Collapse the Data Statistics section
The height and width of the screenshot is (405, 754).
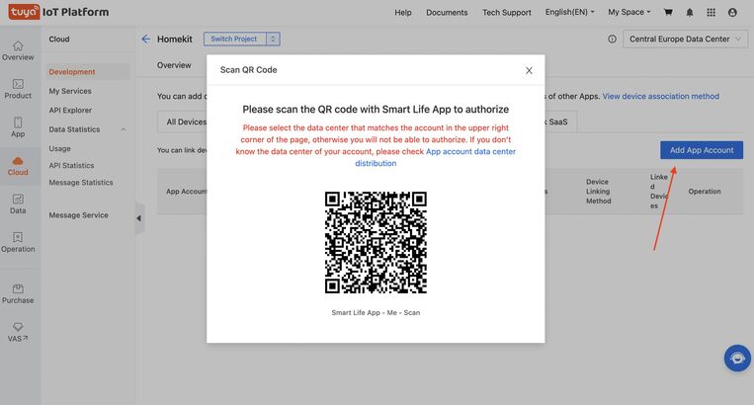(x=124, y=129)
